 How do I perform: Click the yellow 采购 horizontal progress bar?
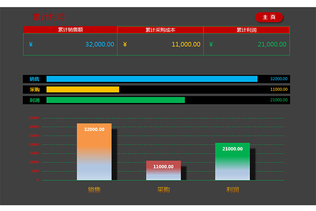point(83,89)
